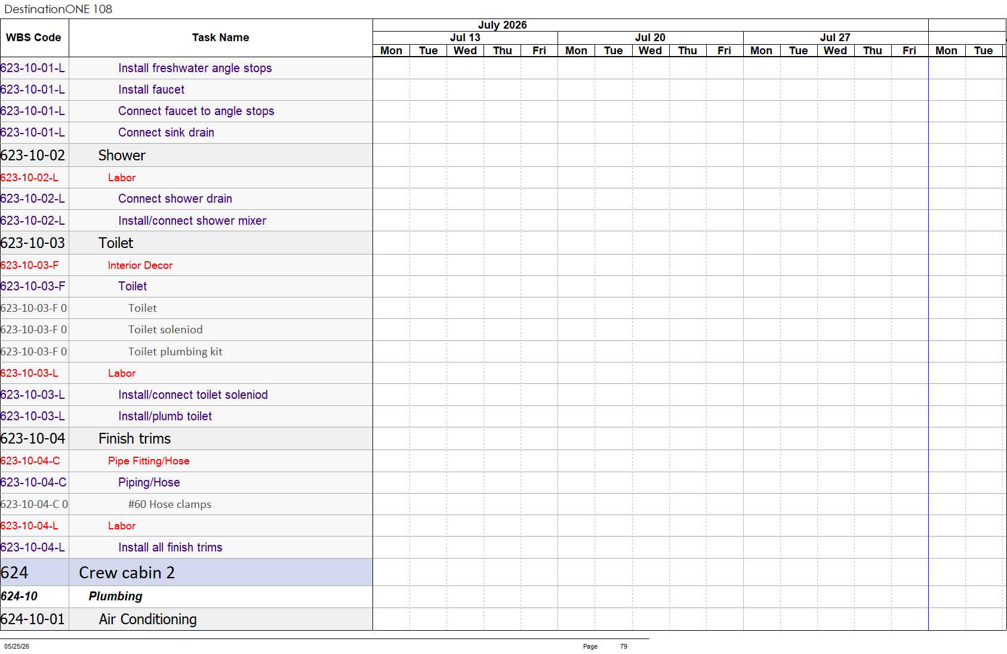Select the large Toilet summary row heading
The height and width of the screenshot is (654, 1007).
point(116,243)
